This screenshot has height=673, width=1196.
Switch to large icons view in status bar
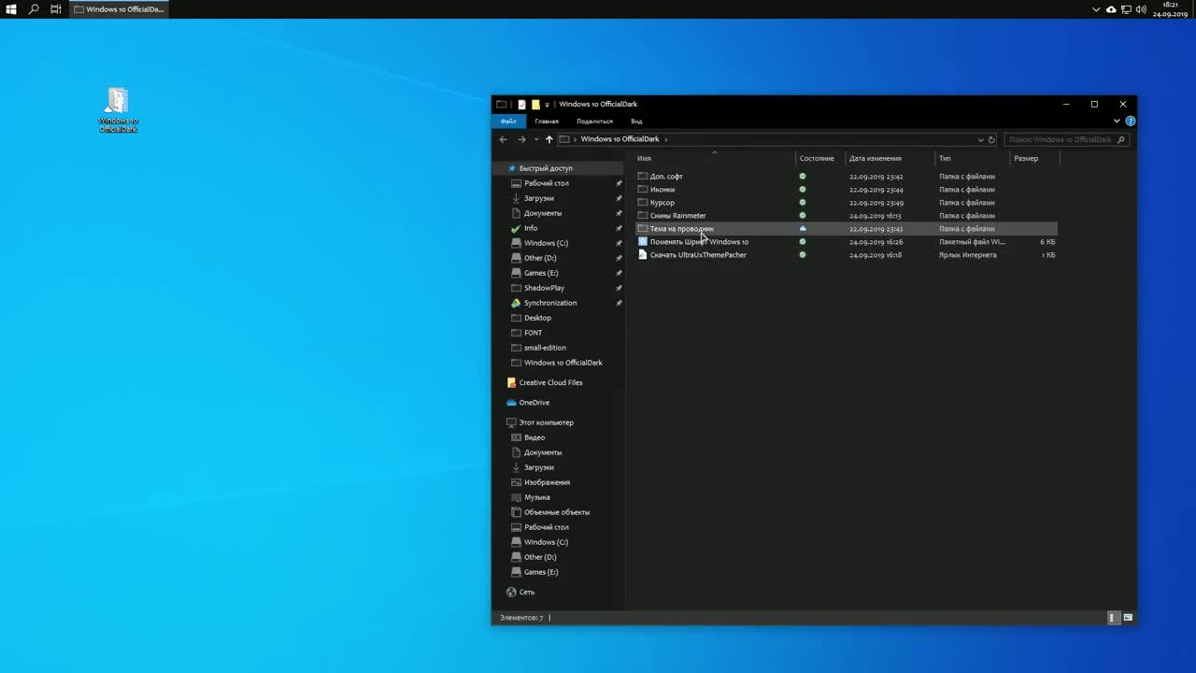click(x=1128, y=618)
